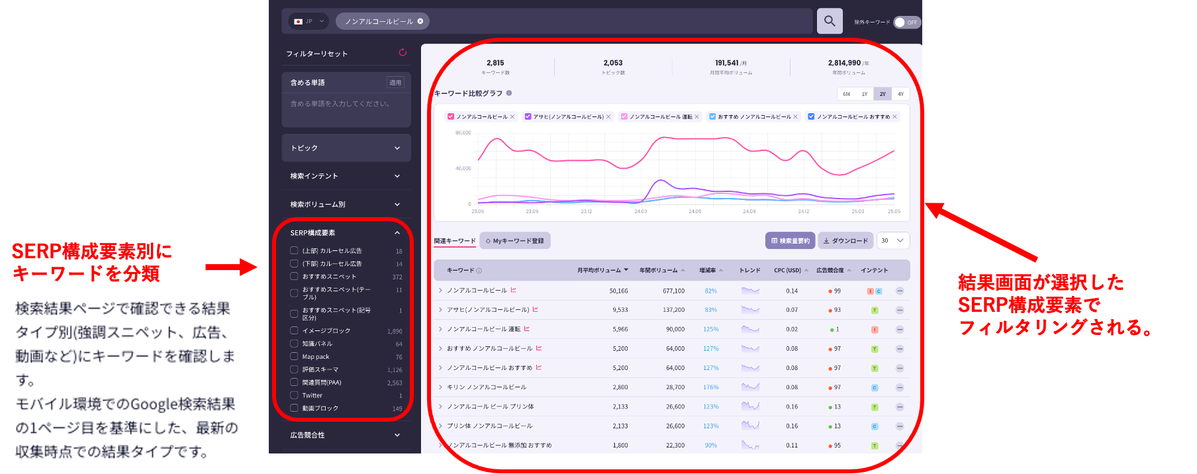Uncheck おすすめ ノンアルコールビール in graph legend
The image size is (1197, 474).
712,117
